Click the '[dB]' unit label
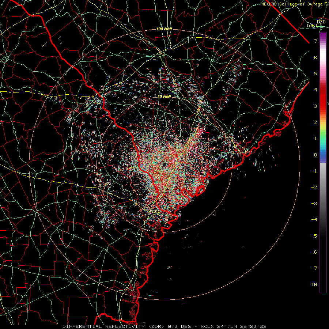 point(312,25)
